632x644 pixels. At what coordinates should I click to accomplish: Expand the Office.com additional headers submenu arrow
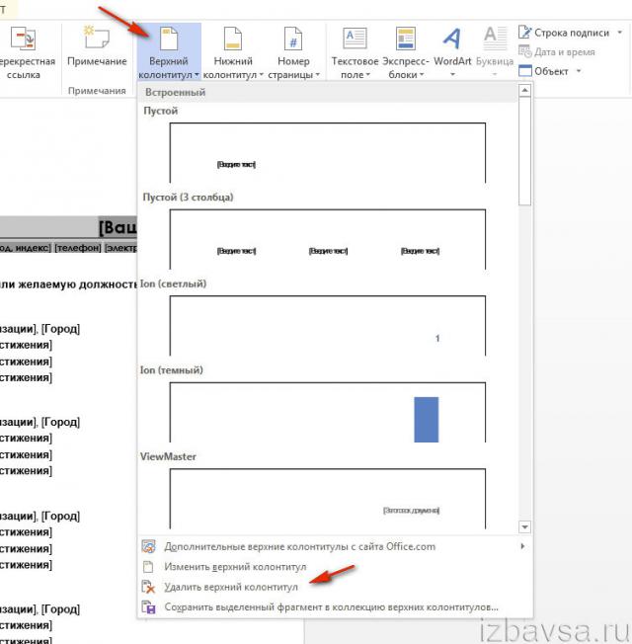coord(521,546)
